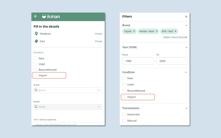The height and width of the screenshot is (138, 221).
Task: Click the Filters panel title
Action: point(127,17)
